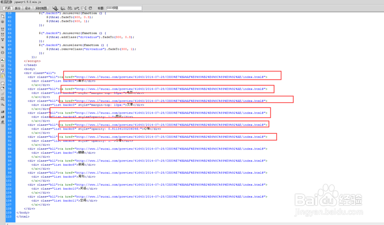
Task: Click the </script> closing tag line
Action: [32, 61]
